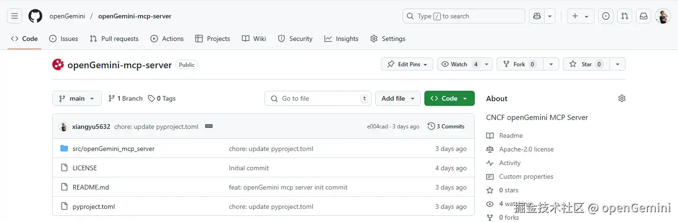Open the Copilot chat icon
Screen dimensions: 678x222
(537, 16)
